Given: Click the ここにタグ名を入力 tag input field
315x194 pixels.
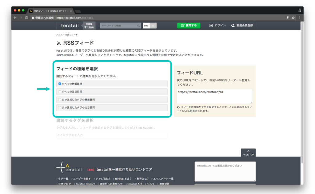Looking at the screenshot, I should [x=112, y=135].
